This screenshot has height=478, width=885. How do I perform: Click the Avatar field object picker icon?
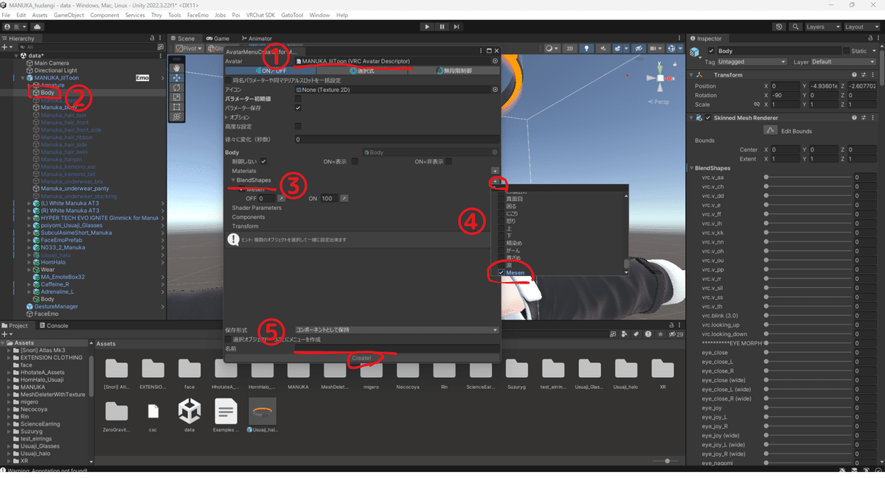tap(495, 61)
